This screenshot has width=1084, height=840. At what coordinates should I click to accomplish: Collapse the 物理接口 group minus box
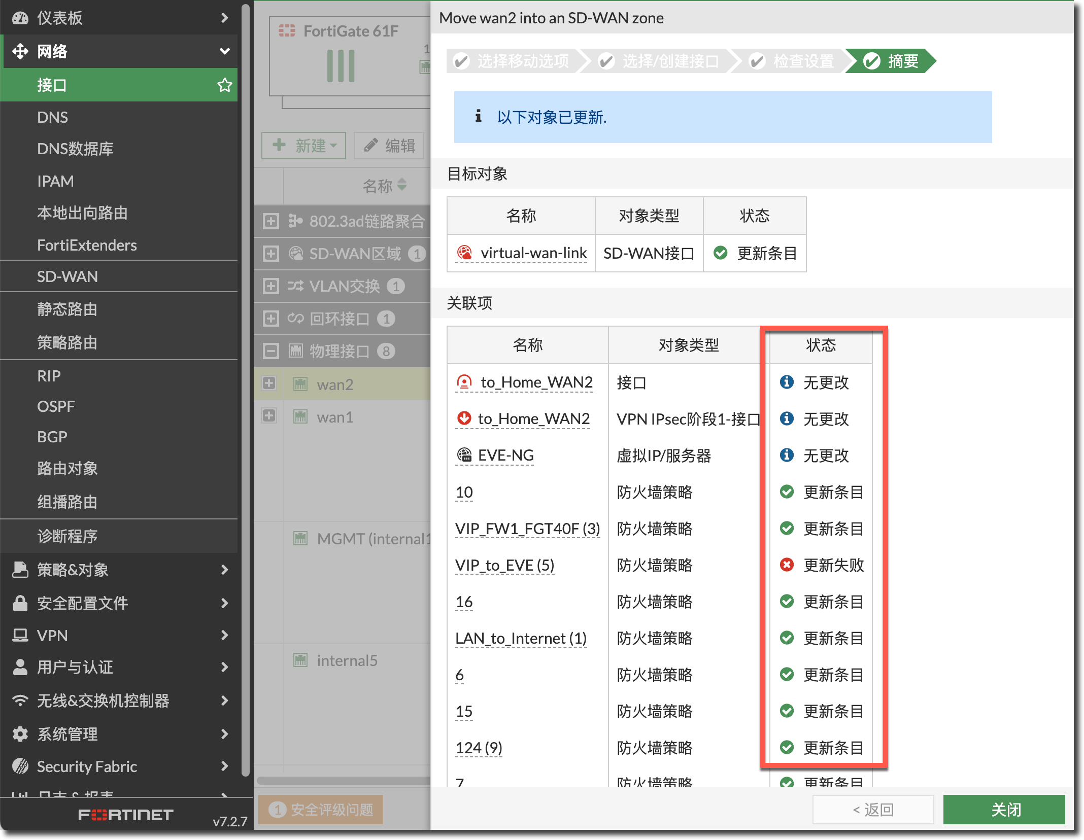(x=271, y=351)
